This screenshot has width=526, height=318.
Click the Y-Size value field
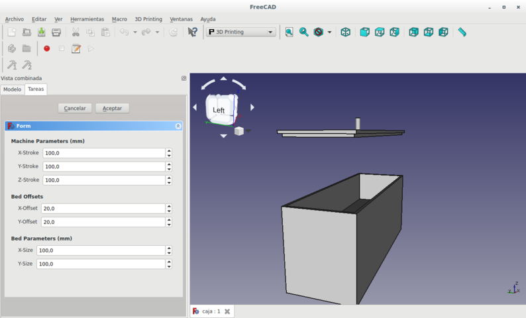click(x=101, y=264)
